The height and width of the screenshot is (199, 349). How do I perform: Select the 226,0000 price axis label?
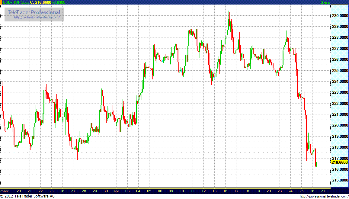[x=340, y=59]
